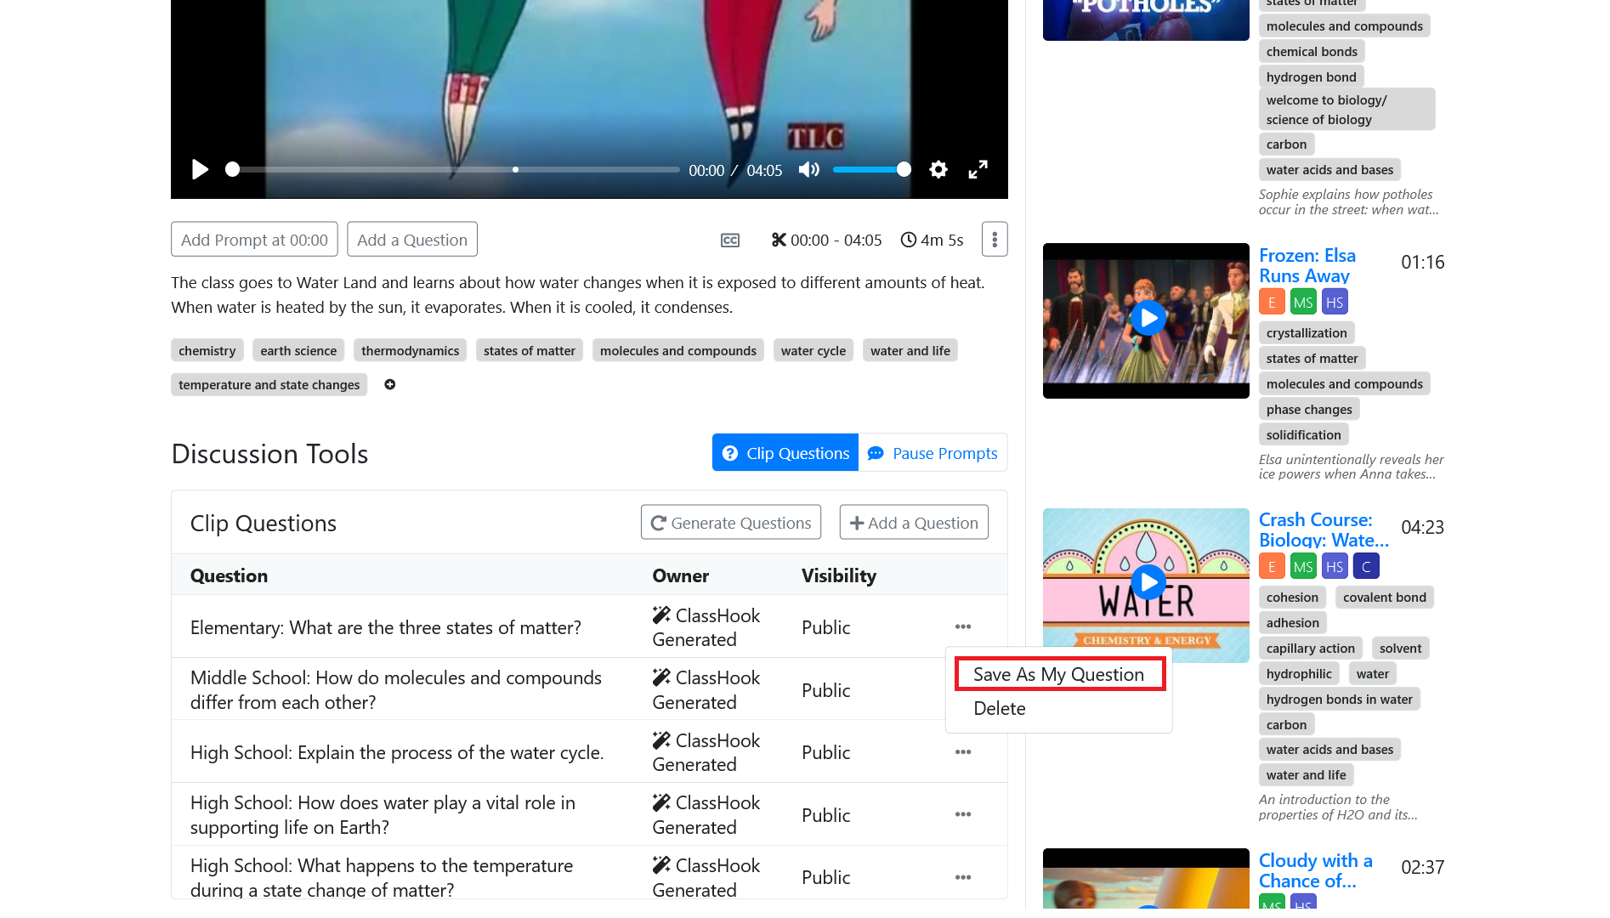This screenshot has width=1610, height=918.
Task: Click the temperature and state changes tag
Action: [x=269, y=384]
